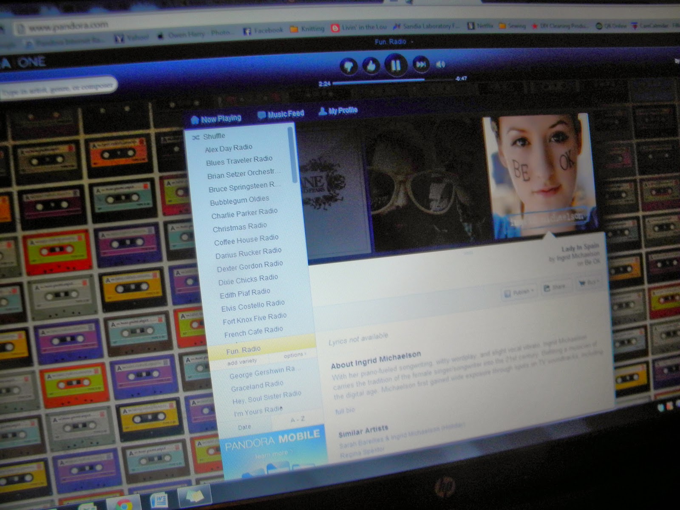Click the artist, genre, or composer search box
This screenshot has width=680, height=510.
58,88
